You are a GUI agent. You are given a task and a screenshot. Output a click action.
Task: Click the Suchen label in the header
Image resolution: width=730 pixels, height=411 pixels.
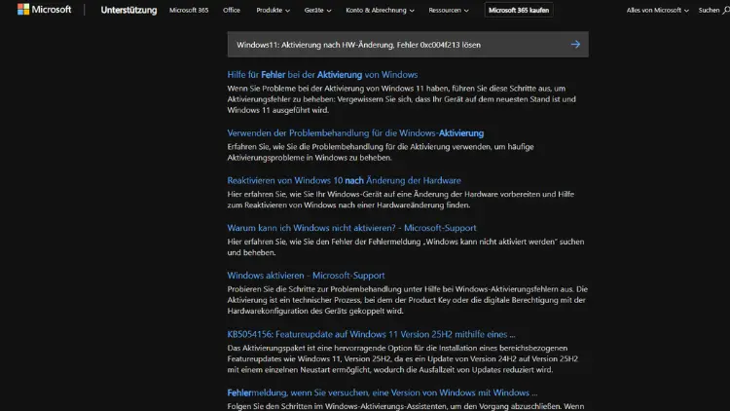[709, 10]
